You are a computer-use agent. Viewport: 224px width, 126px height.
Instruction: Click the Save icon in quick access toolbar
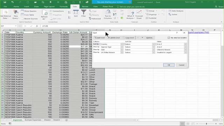(5, 2)
